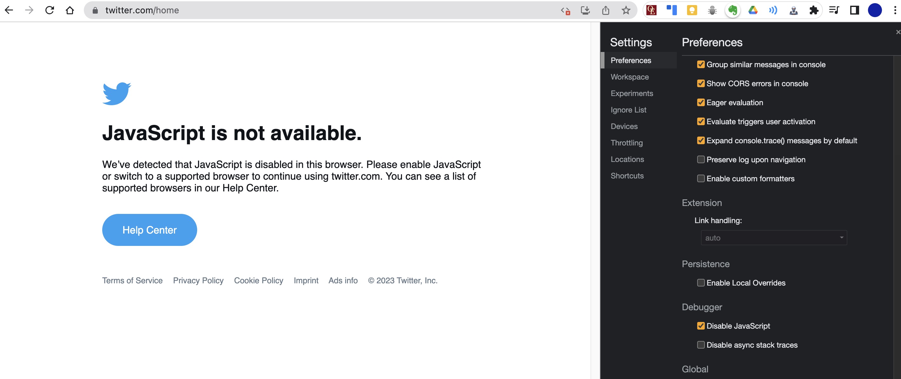901x379 pixels.
Task: Open Chrome three-dot menu
Action: click(895, 10)
